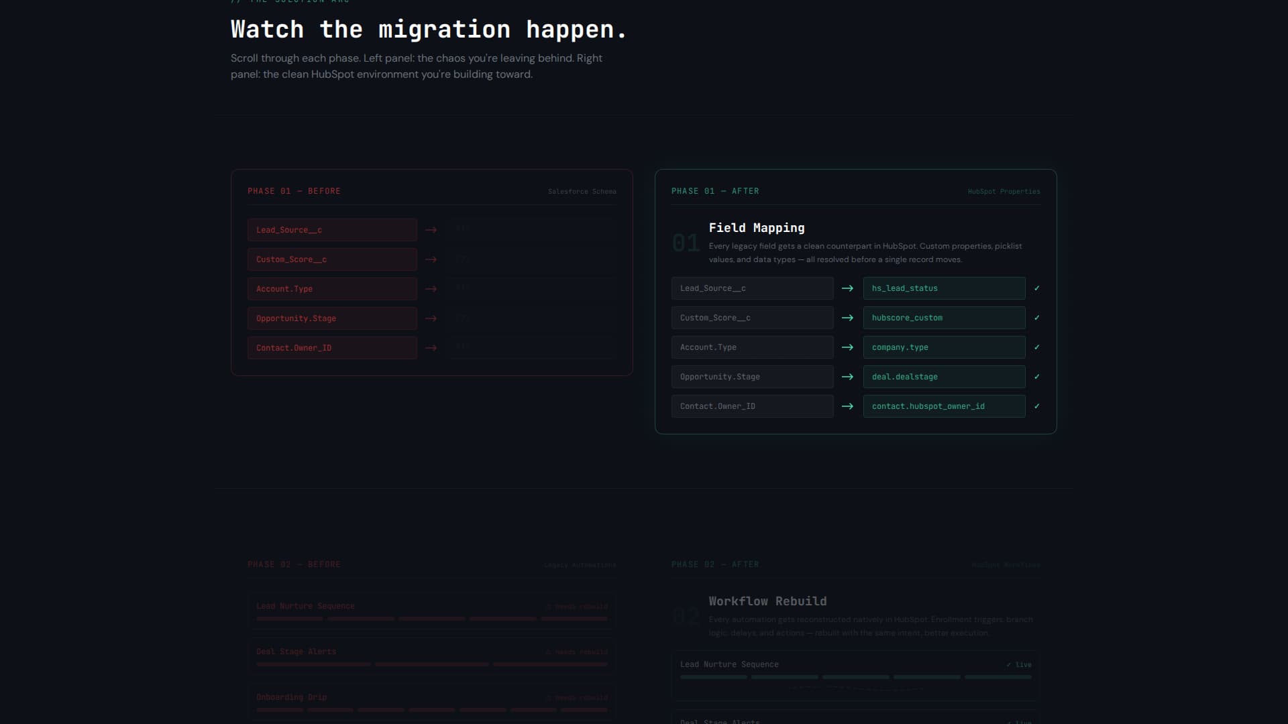1288x724 pixels.
Task: Click the 'Field Mapping' heading
Action: pos(757,228)
